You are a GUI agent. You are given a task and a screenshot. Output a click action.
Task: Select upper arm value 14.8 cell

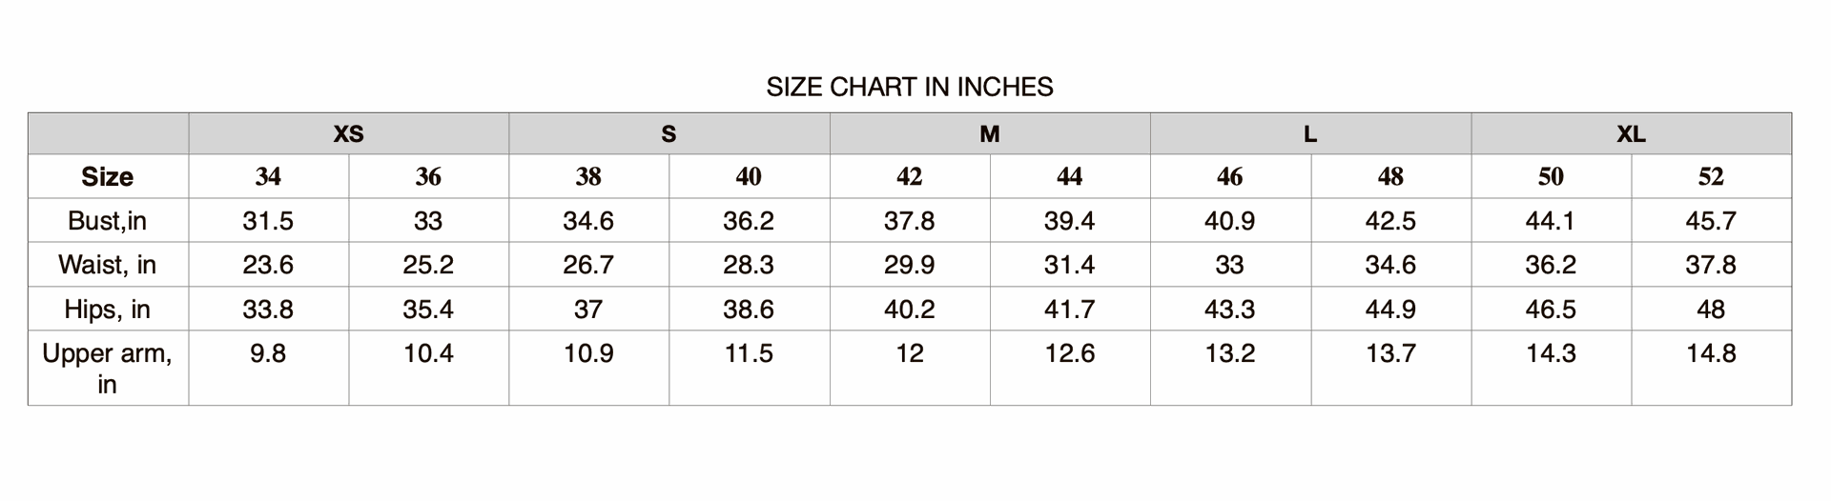coord(1711,368)
